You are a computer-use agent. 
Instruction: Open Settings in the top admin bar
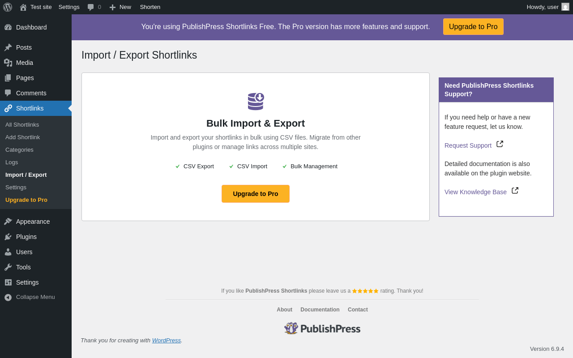(69, 7)
